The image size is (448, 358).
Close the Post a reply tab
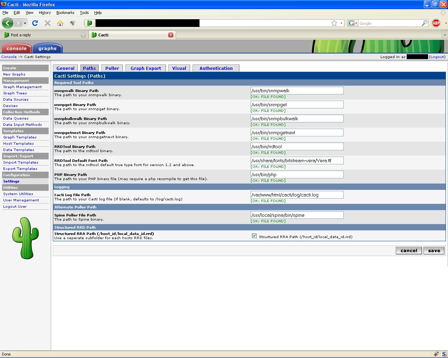(x=83, y=35)
